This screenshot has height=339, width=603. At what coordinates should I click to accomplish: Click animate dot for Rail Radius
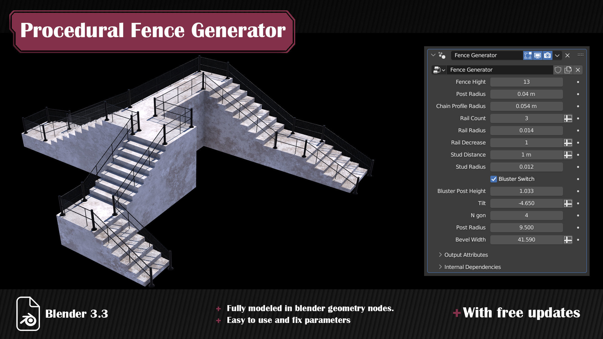point(578,131)
